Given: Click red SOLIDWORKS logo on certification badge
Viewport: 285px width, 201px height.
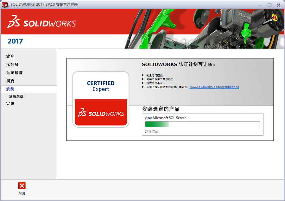Looking at the screenshot, I should [x=101, y=113].
